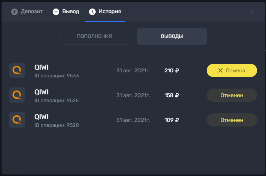The height and width of the screenshot is (176, 266).
Task: Click the plus icon beside Депозит
Action: pos(14,12)
